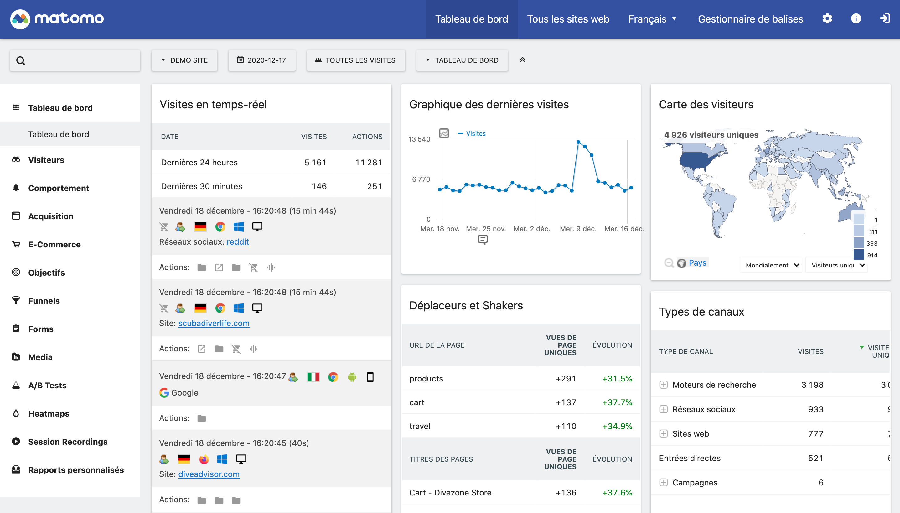
Task: Click the annotations icon below the visits graph
Action: point(483,240)
